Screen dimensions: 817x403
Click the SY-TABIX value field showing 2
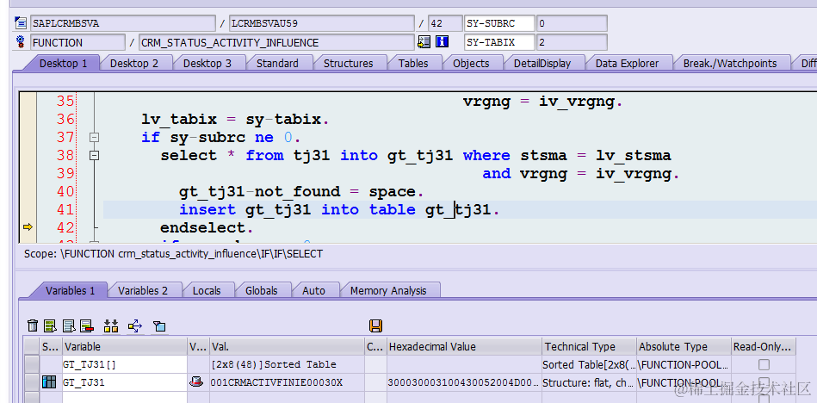[572, 42]
